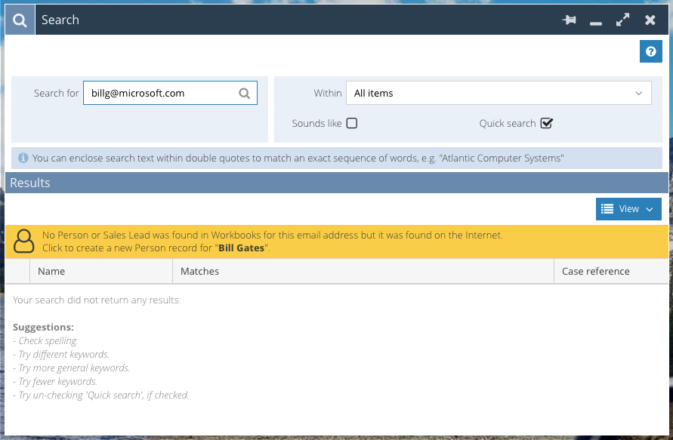
Task: Click 'Your search did not return any results.' text
Action: [x=97, y=300]
